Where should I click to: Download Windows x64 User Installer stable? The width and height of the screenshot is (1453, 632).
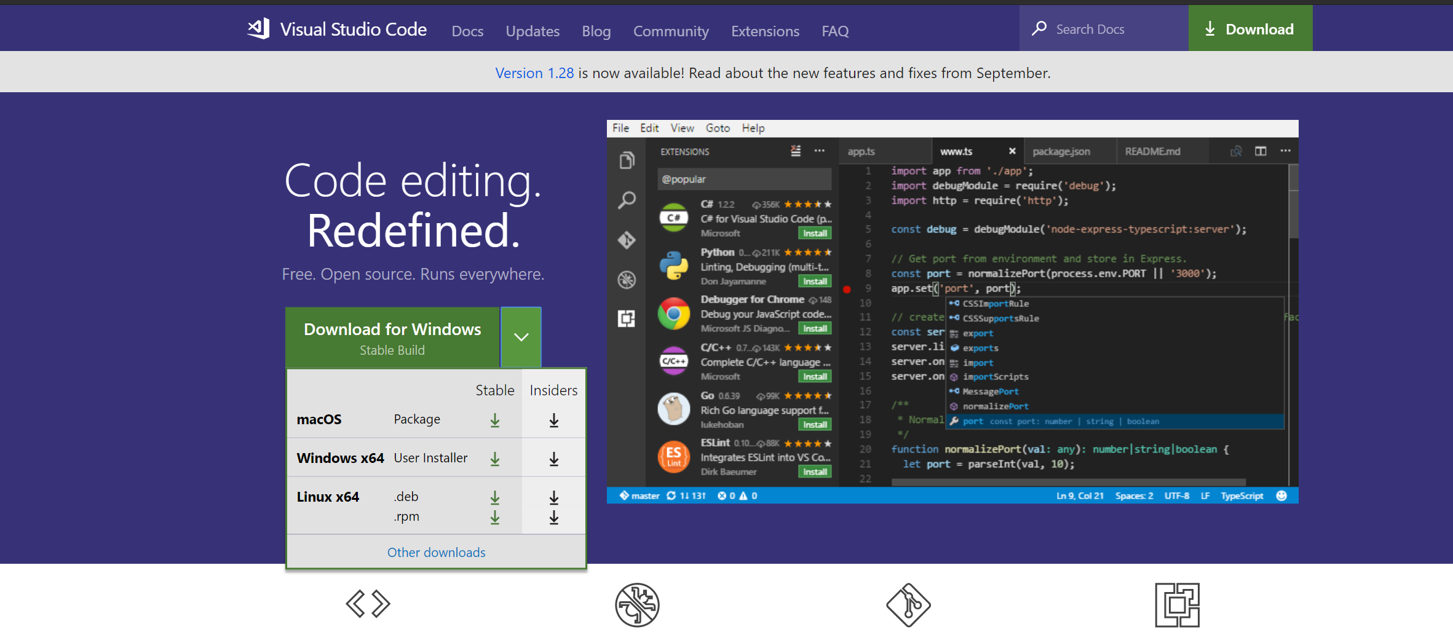pos(495,459)
